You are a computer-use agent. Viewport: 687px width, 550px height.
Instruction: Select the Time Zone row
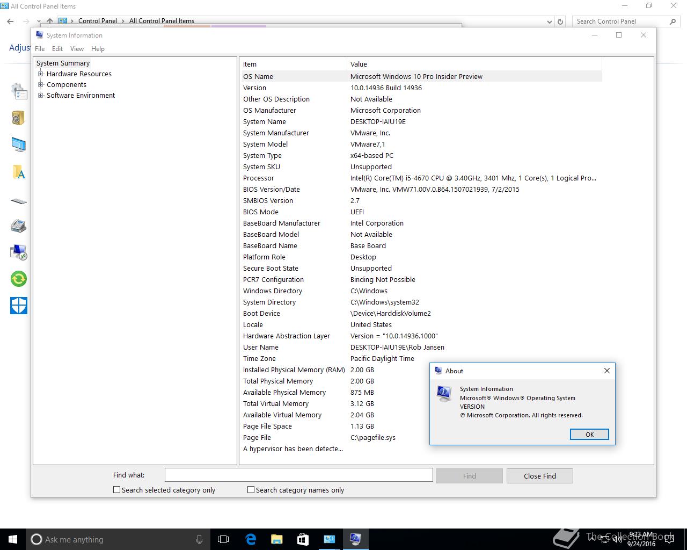pos(421,359)
